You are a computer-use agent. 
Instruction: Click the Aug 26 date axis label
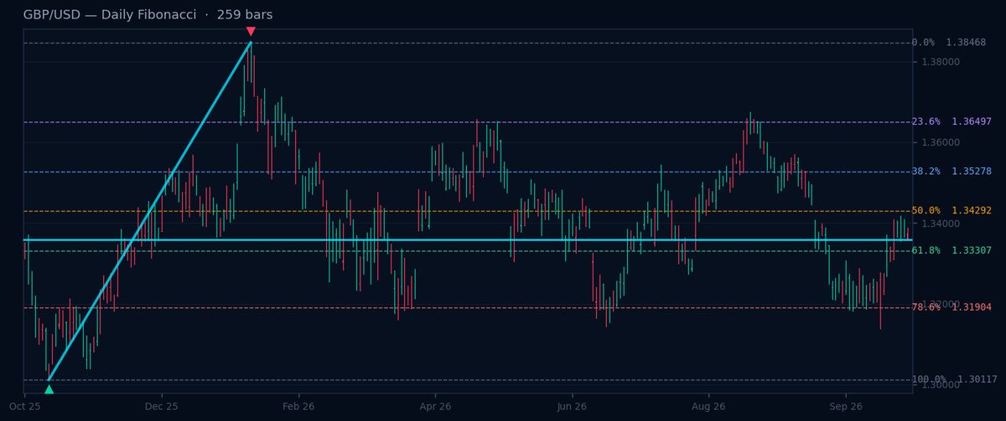click(709, 407)
